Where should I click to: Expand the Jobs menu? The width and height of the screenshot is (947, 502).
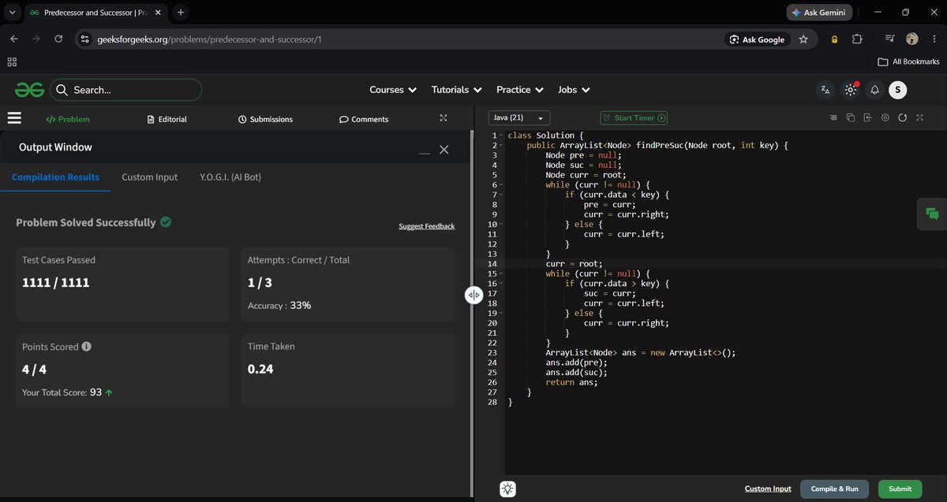574,90
